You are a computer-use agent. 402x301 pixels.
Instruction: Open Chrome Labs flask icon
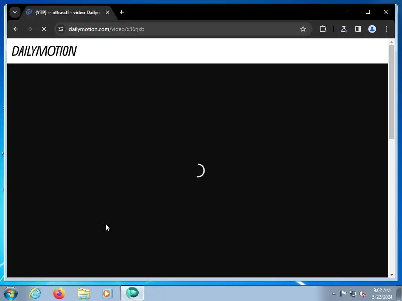click(344, 29)
